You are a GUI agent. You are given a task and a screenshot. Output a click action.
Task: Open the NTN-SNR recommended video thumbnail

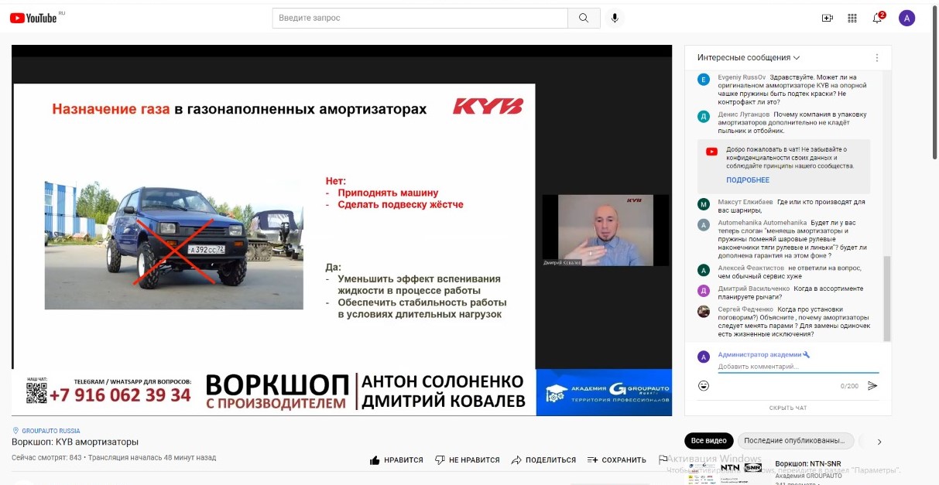725,472
